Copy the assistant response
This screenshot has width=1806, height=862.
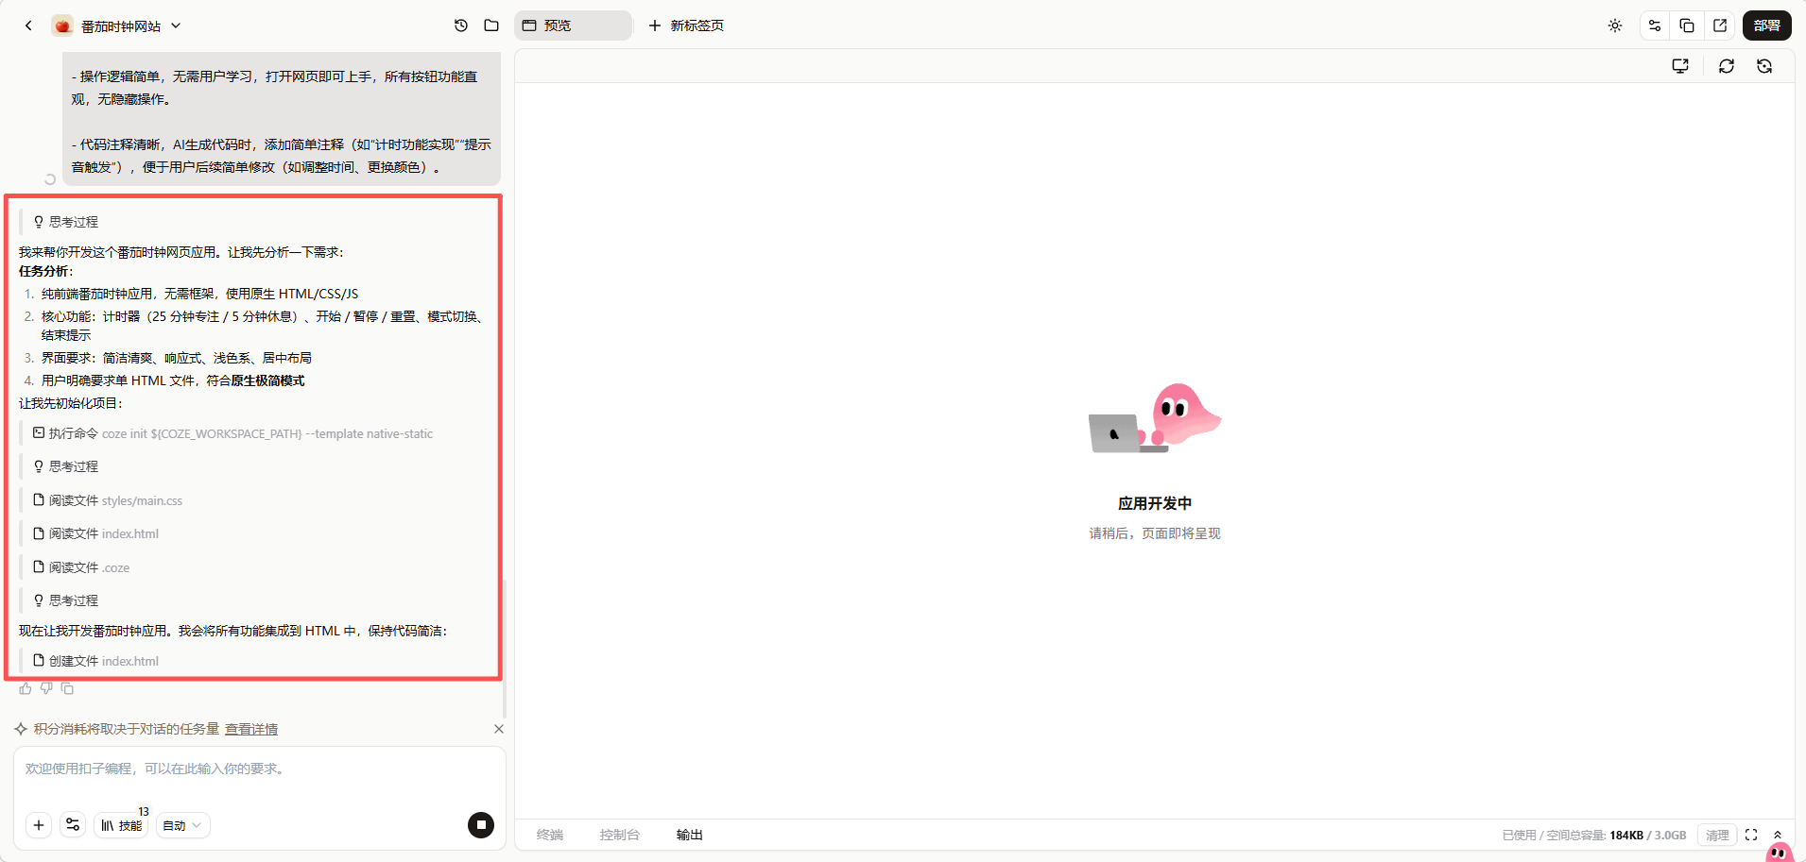click(67, 689)
